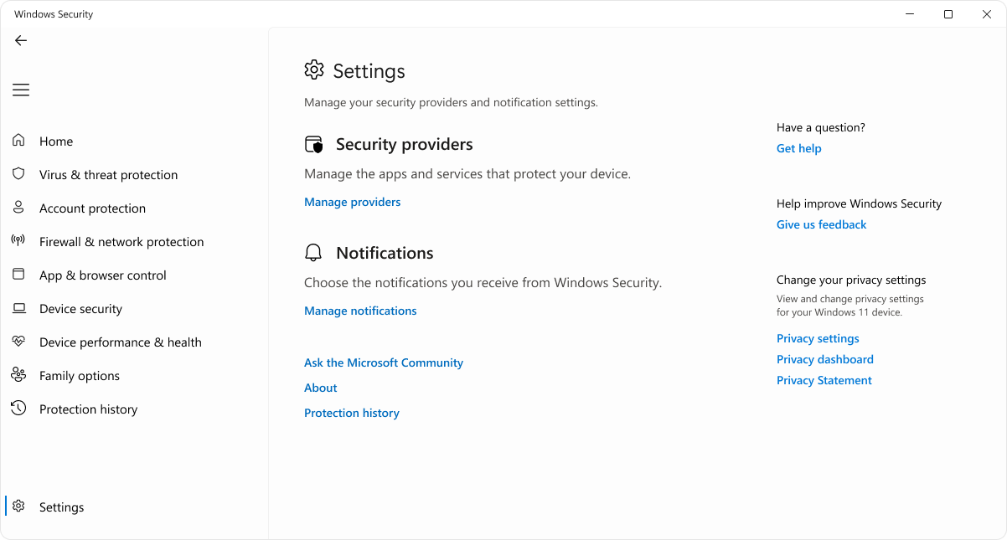Click the Home house icon in sidebar
This screenshot has width=1007, height=540.
[18, 141]
